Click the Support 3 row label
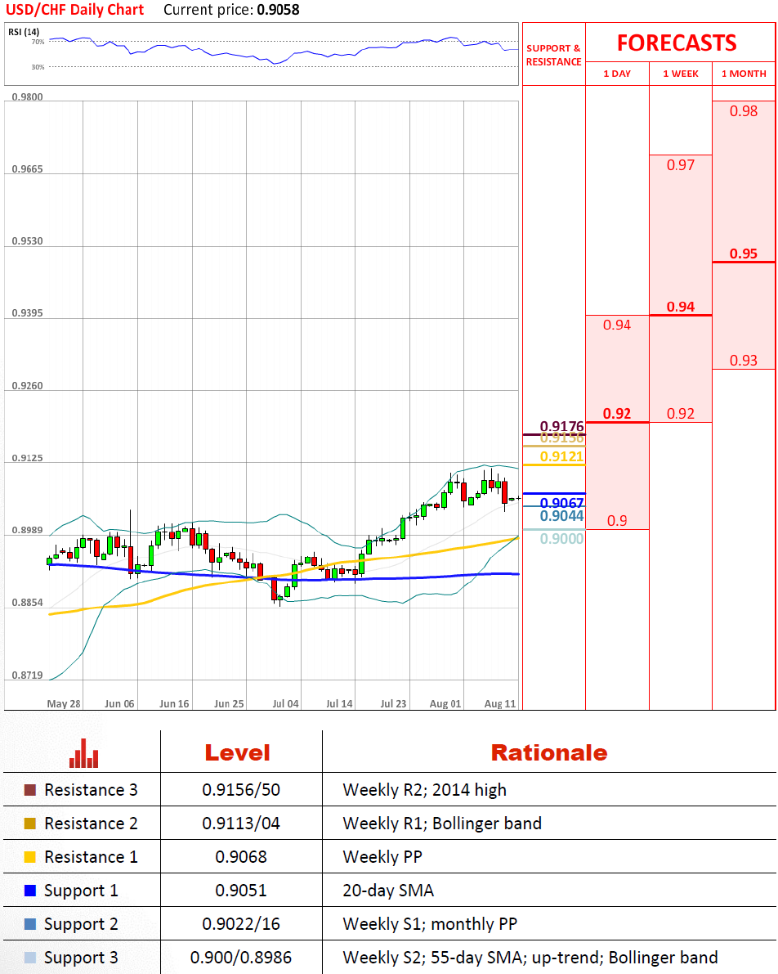The height and width of the screenshot is (974, 778). (x=82, y=958)
